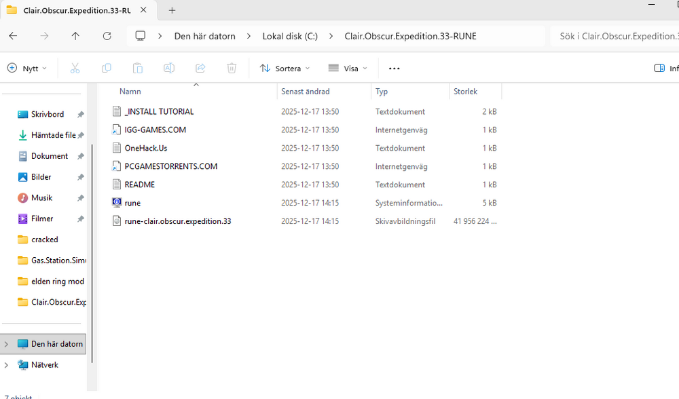
Task: Click the Rename icon in toolbar
Action: [169, 68]
